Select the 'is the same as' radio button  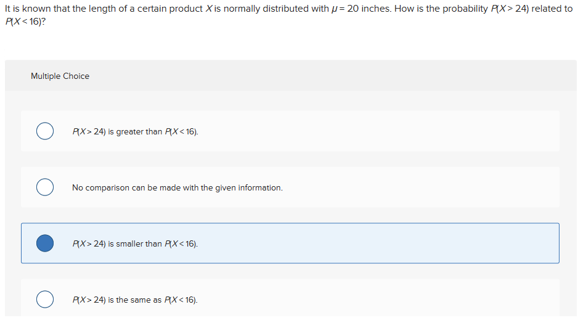pyautogui.click(x=45, y=300)
